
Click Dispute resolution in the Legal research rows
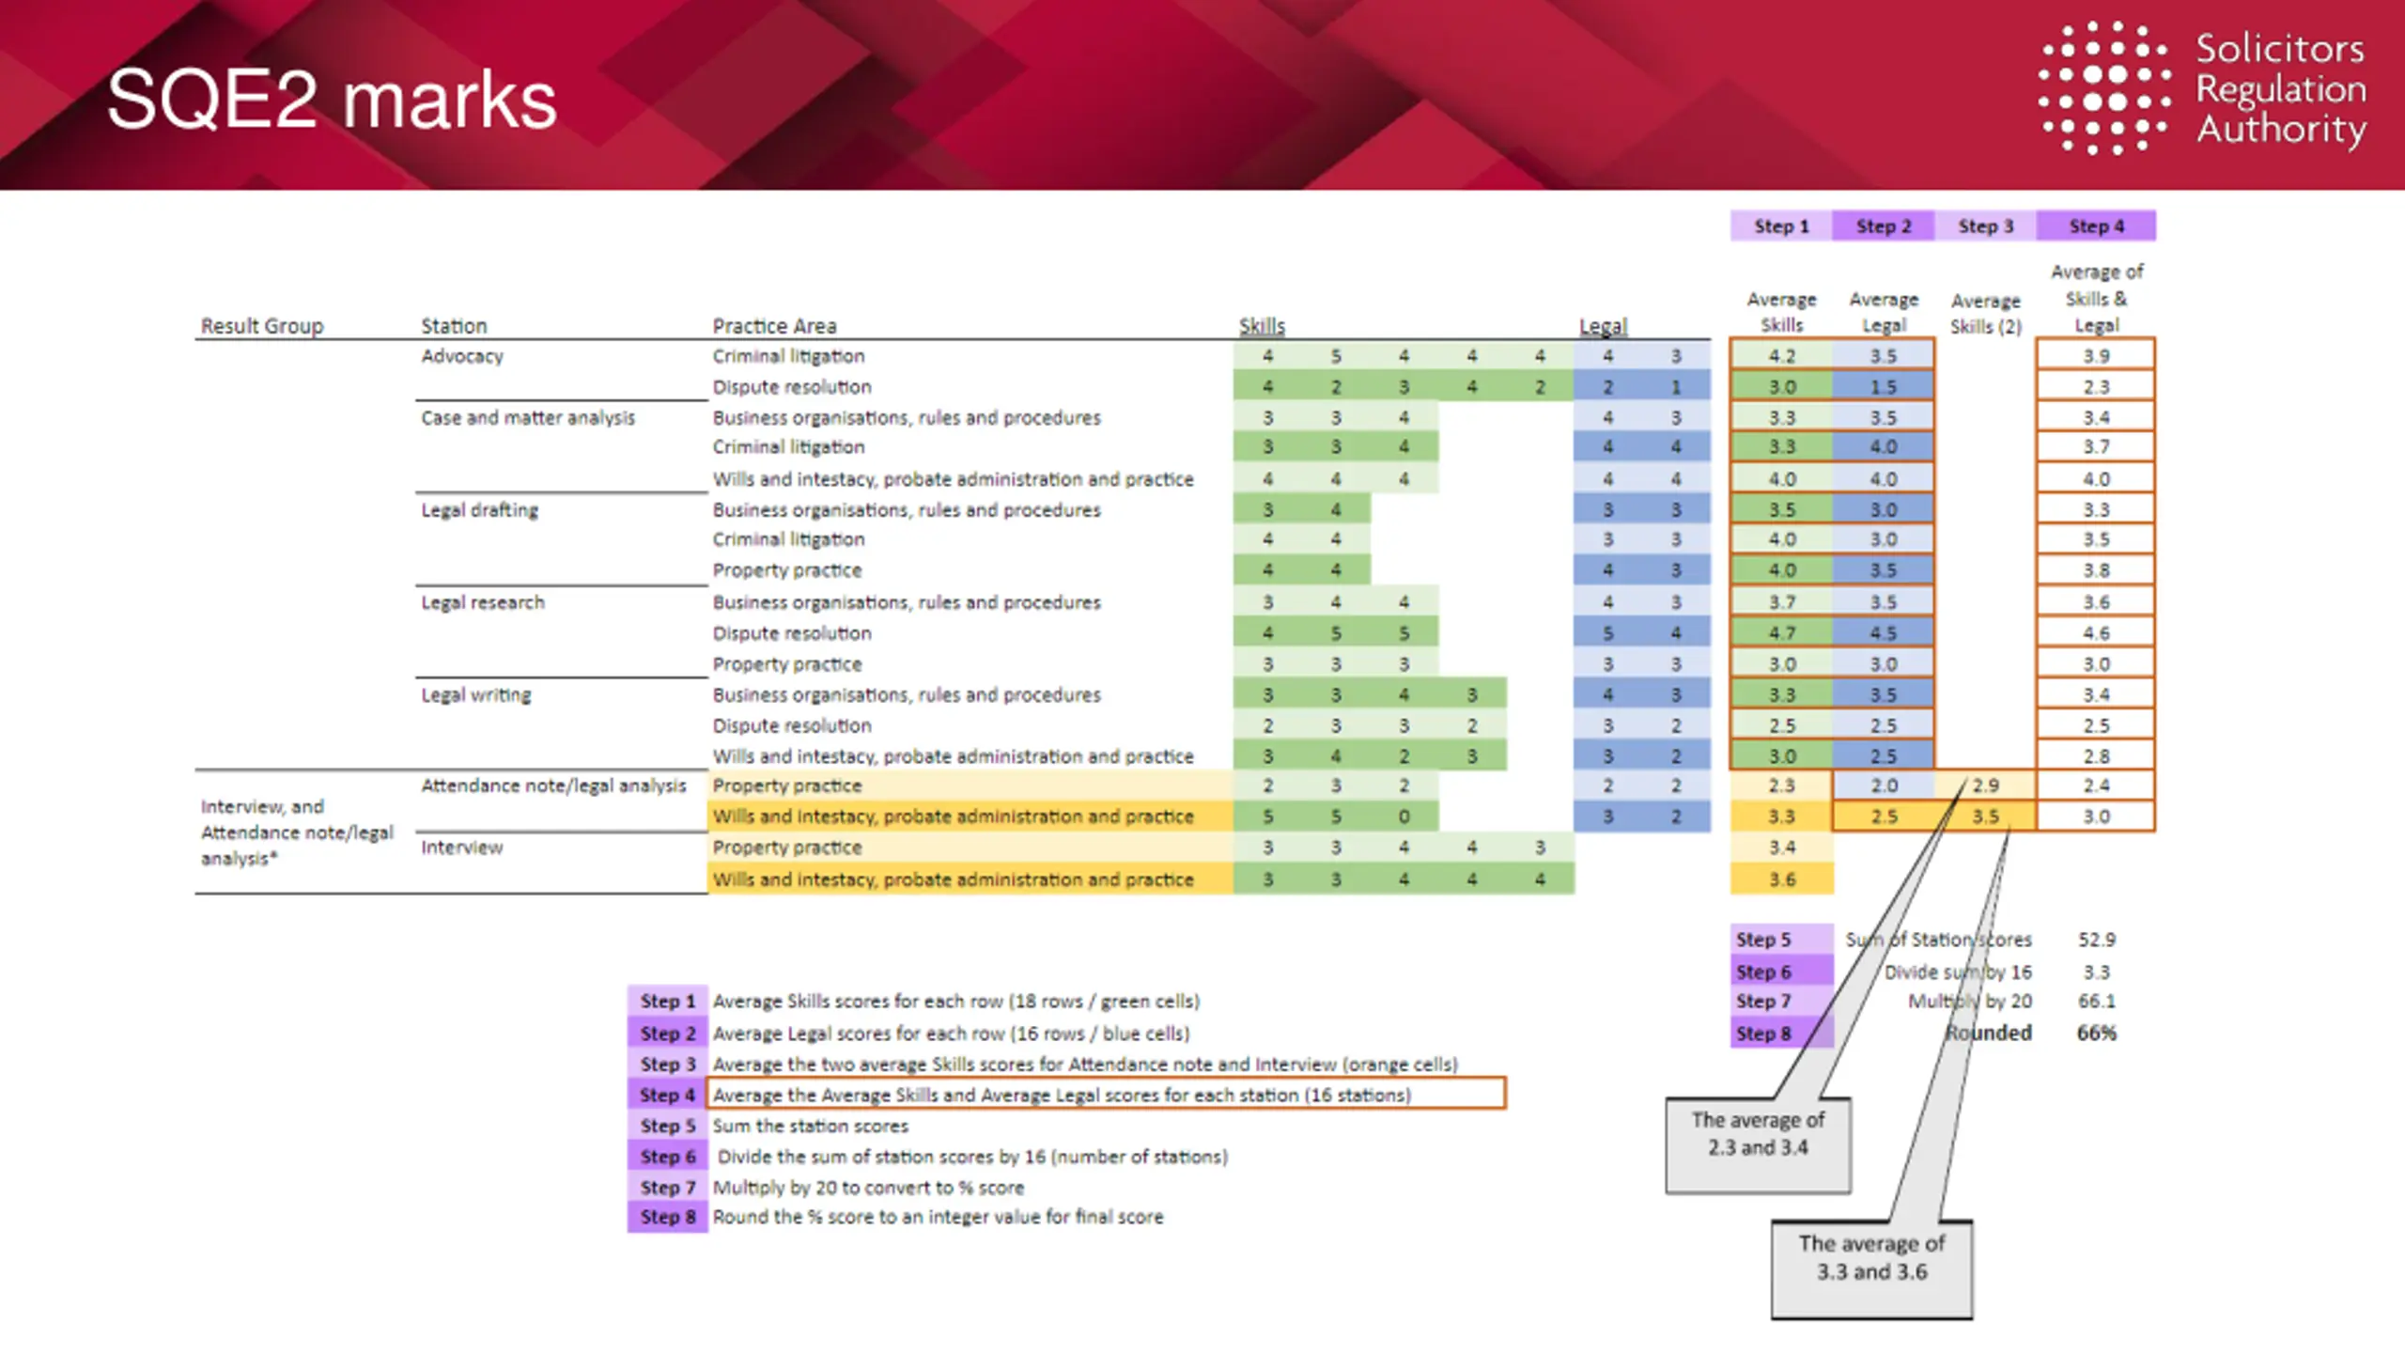coord(792,633)
